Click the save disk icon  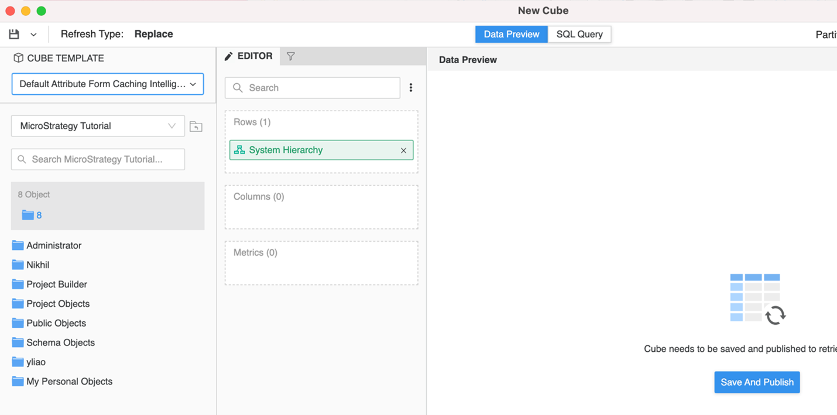[x=14, y=35]
